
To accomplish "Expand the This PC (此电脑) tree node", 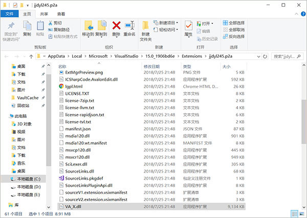I will tap(4, 116).
